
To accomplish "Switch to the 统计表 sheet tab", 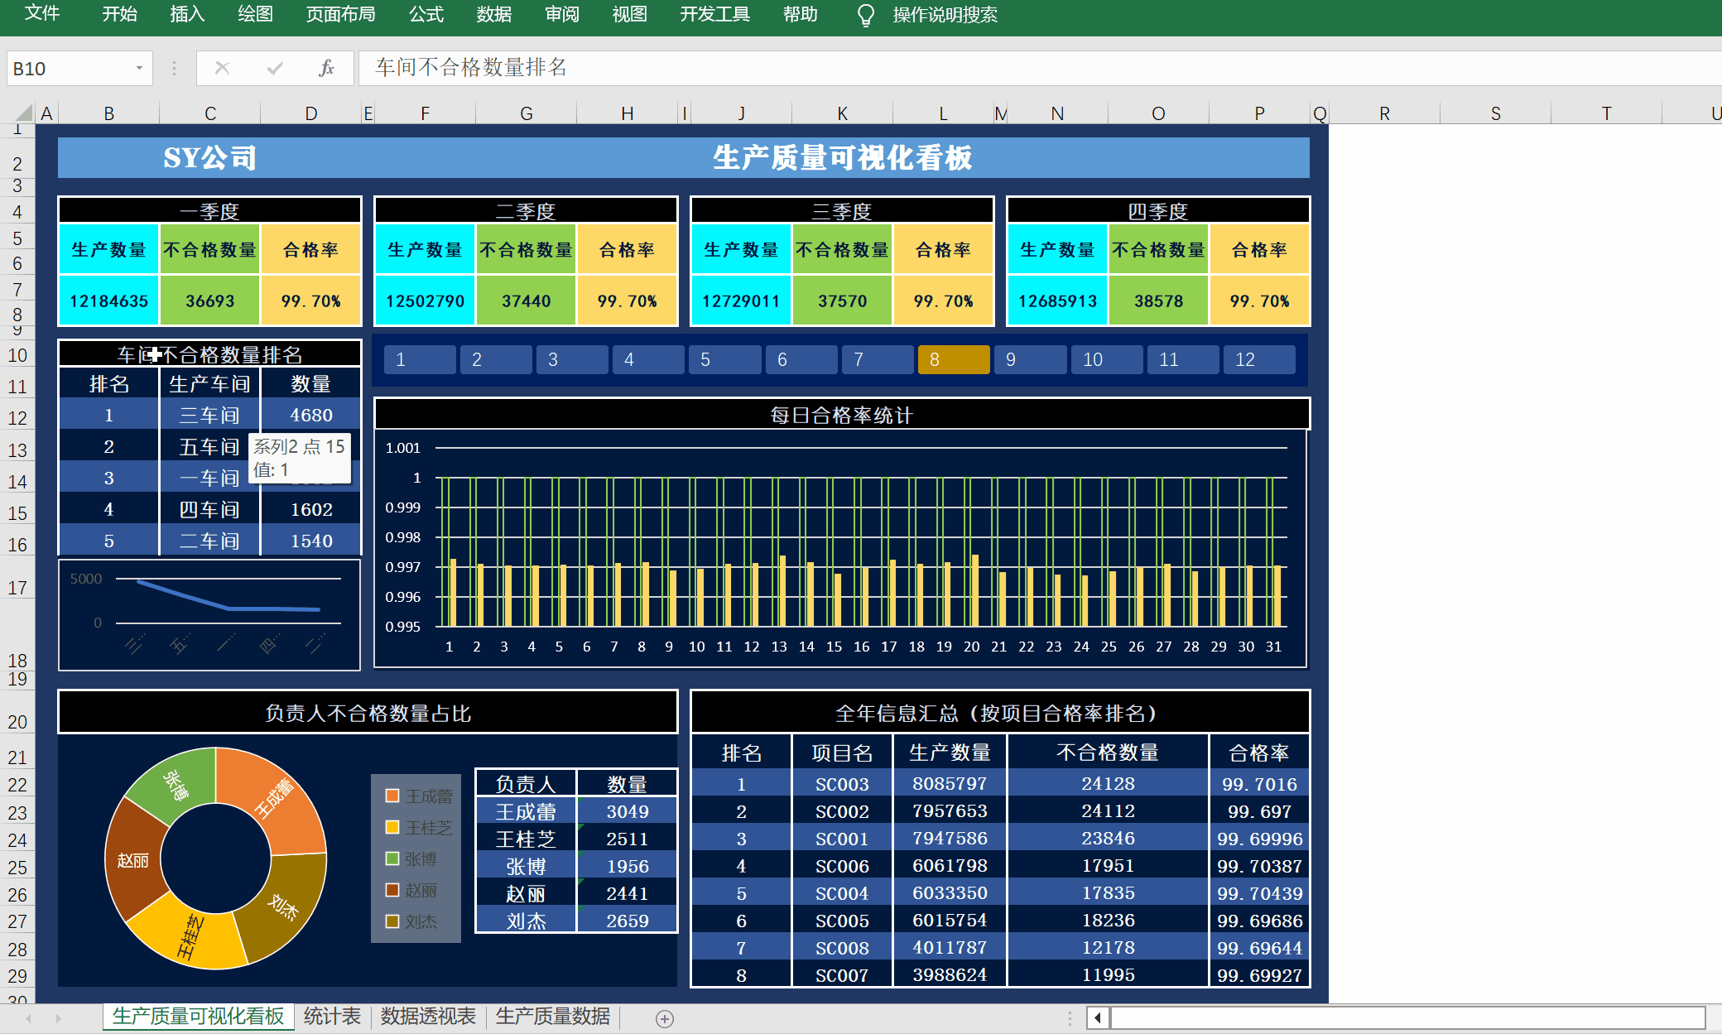I will 332,1016.
